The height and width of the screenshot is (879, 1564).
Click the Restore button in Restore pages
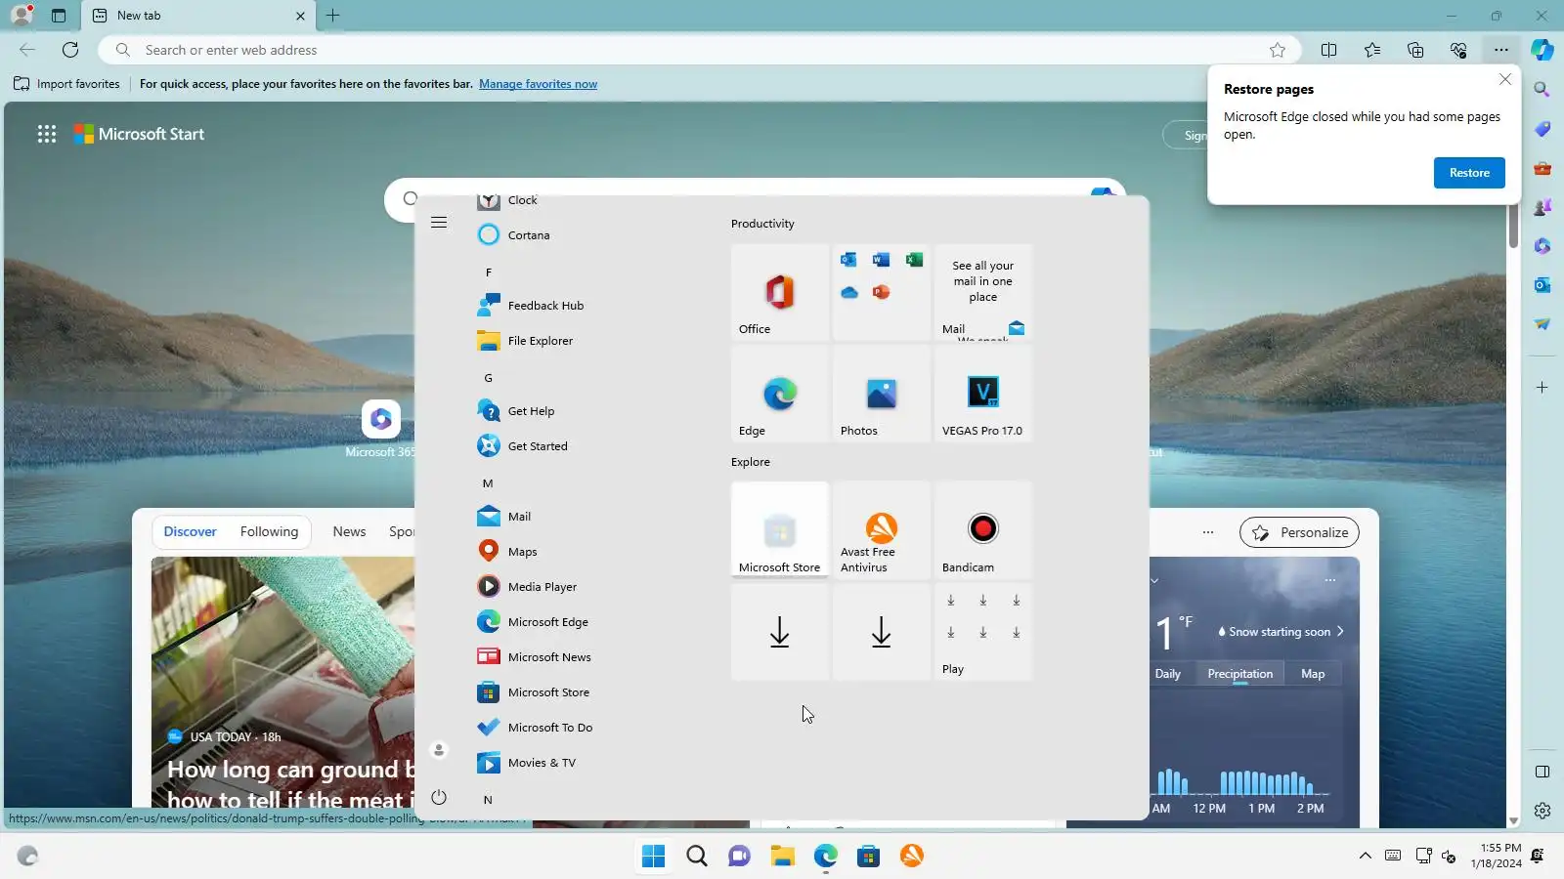coord(1469,173)
